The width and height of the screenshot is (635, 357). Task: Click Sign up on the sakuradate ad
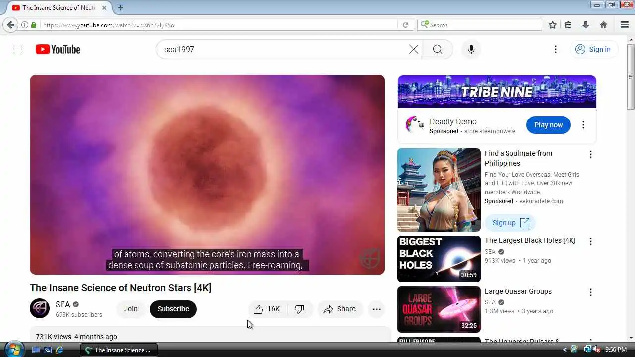click(x=510, y=223)
